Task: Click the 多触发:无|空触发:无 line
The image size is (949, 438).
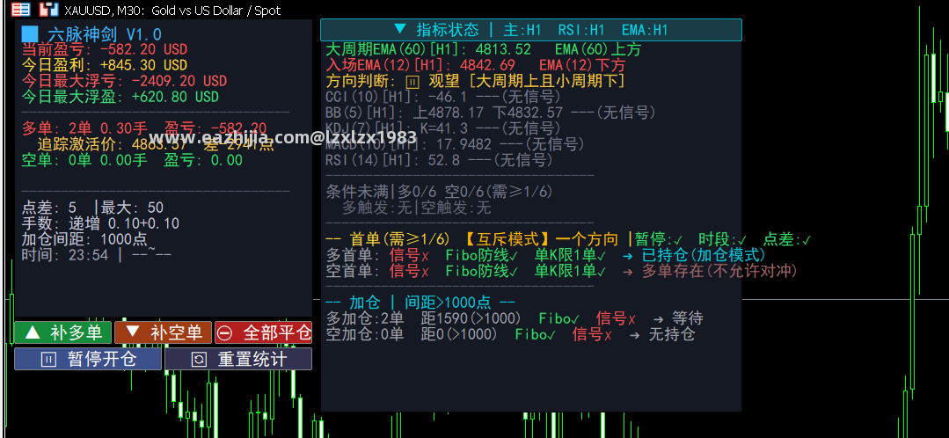Action: (416, 208)
